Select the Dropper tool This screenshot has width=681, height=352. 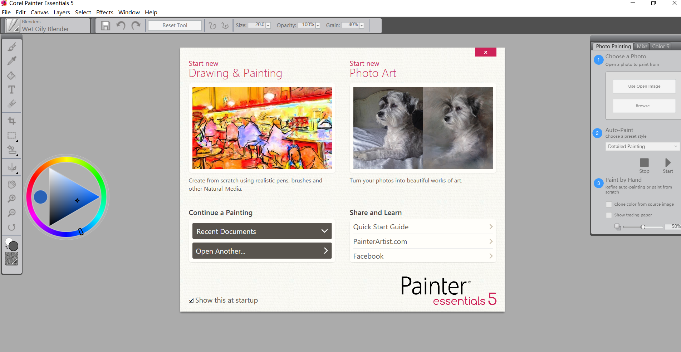point(12,61)
